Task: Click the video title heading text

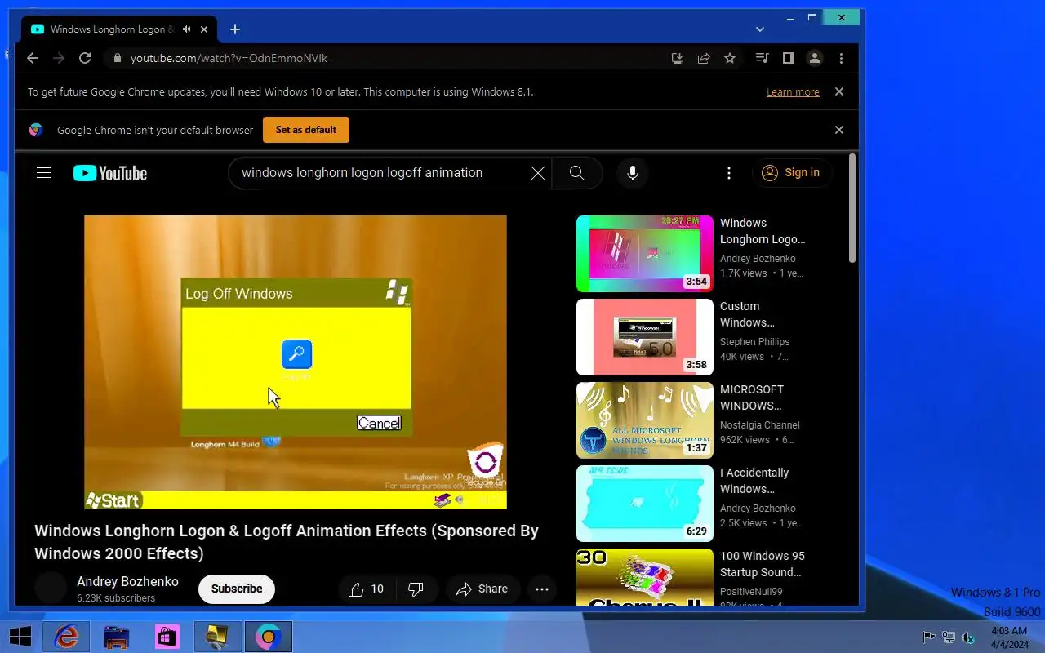Action: coord(287,542)
